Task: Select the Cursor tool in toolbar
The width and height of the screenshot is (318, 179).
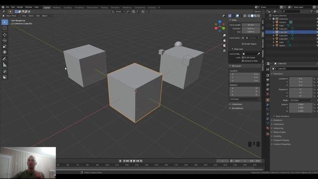Action: pos(4,28)
